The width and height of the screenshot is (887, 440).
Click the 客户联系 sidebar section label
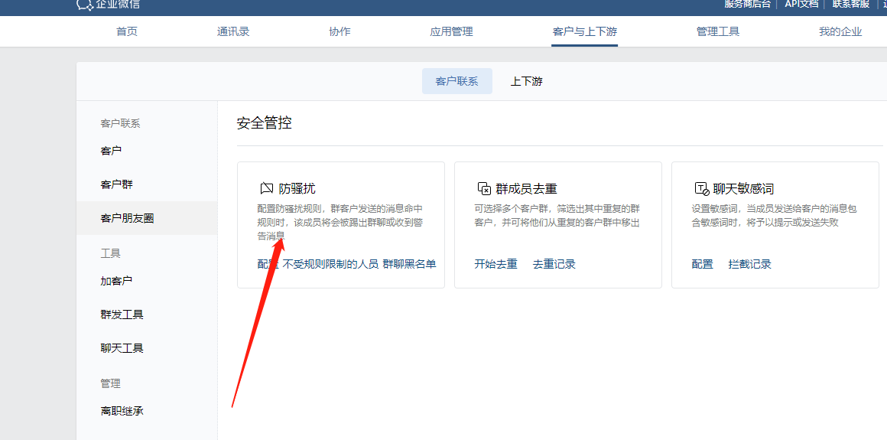(x=121, y=123)
